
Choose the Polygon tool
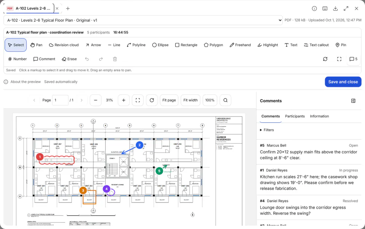[x=213, y=45]
